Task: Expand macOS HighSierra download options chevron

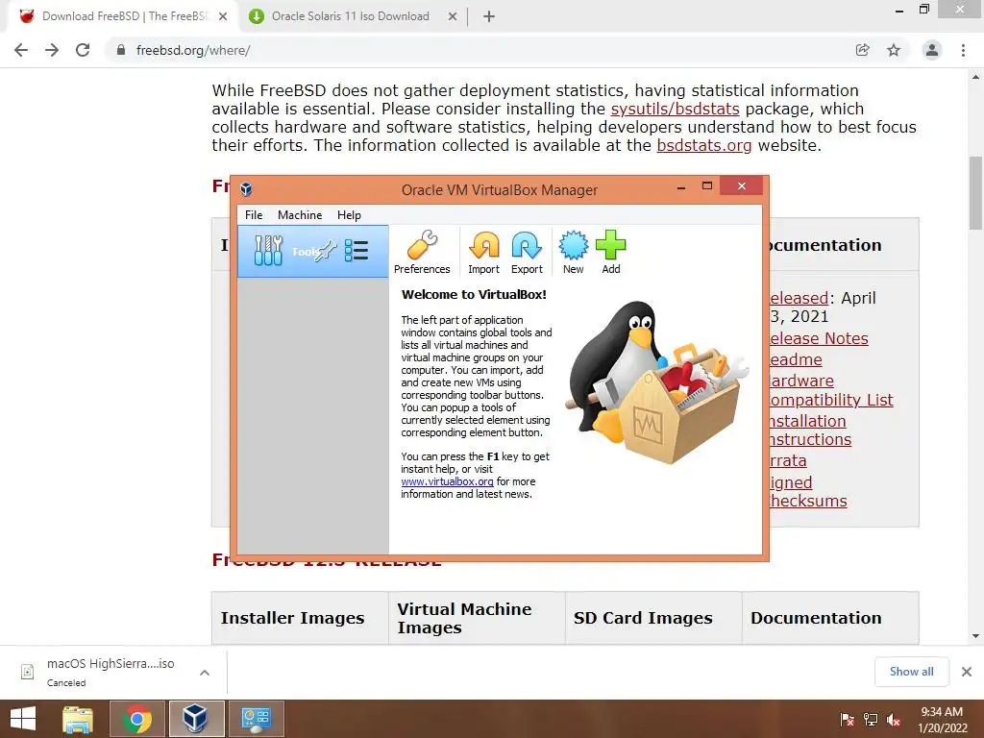Action: (205, 672)
